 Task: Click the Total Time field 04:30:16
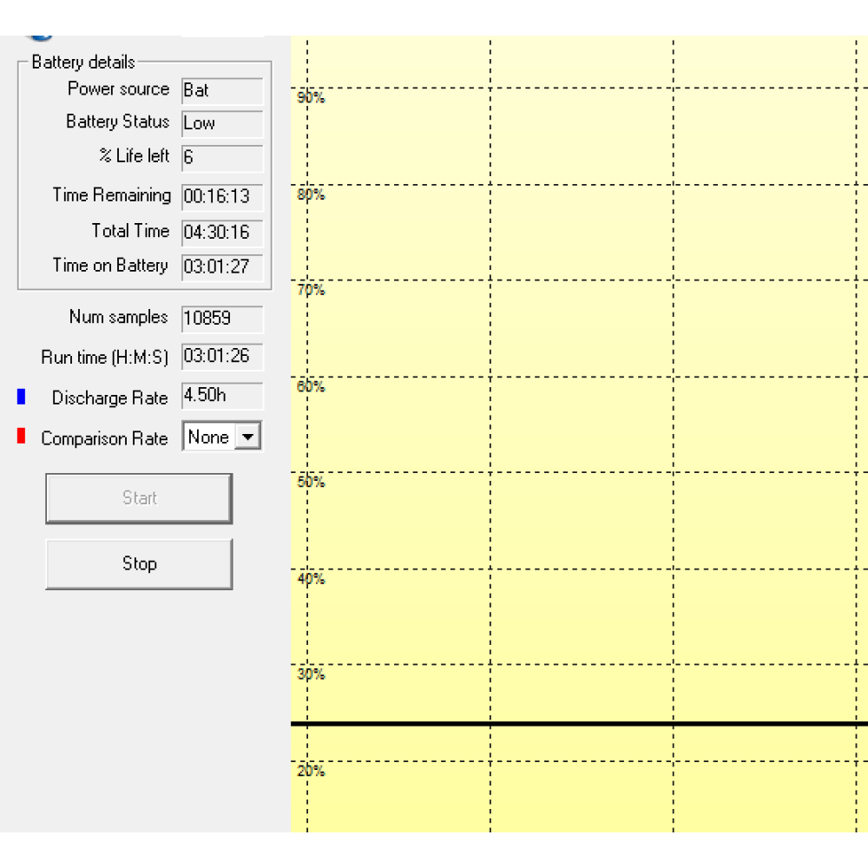coord(222,232)
